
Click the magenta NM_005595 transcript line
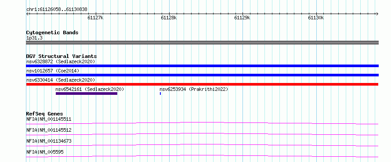point(202,156)
